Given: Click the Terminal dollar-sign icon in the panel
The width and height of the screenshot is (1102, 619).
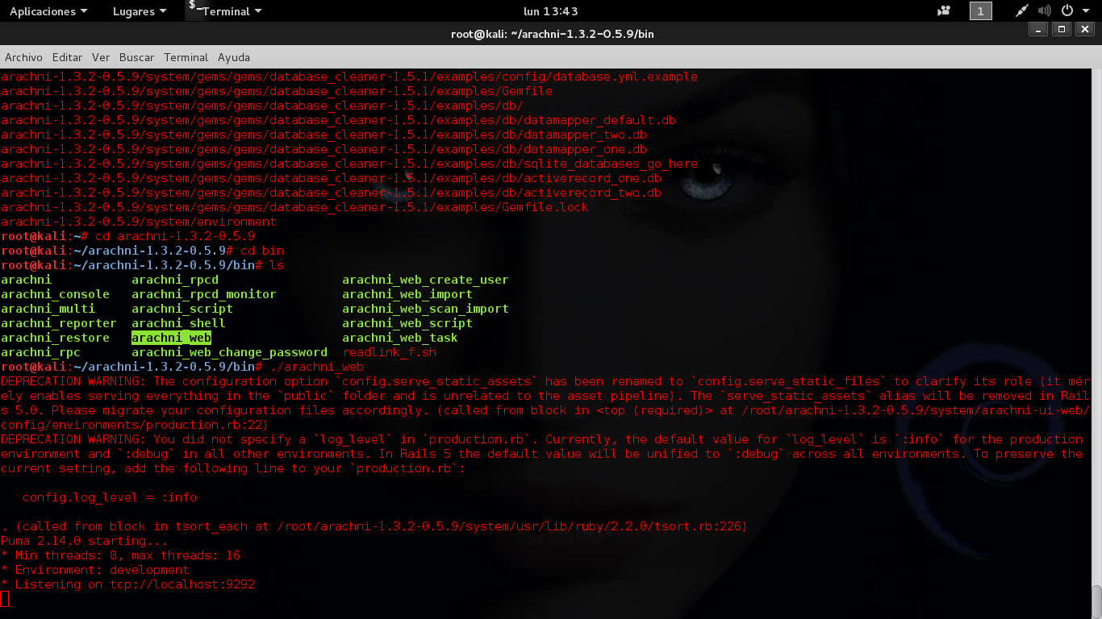Looking at the screenshot, I should 190,10.
